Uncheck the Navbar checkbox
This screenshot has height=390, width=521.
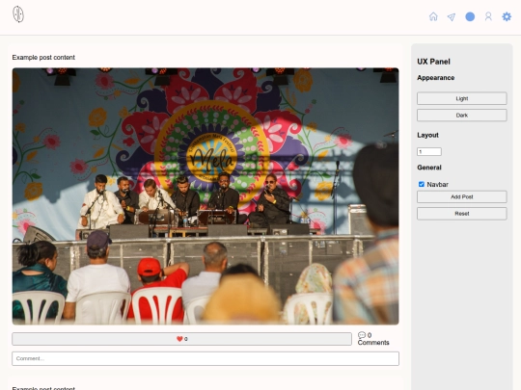422,184
